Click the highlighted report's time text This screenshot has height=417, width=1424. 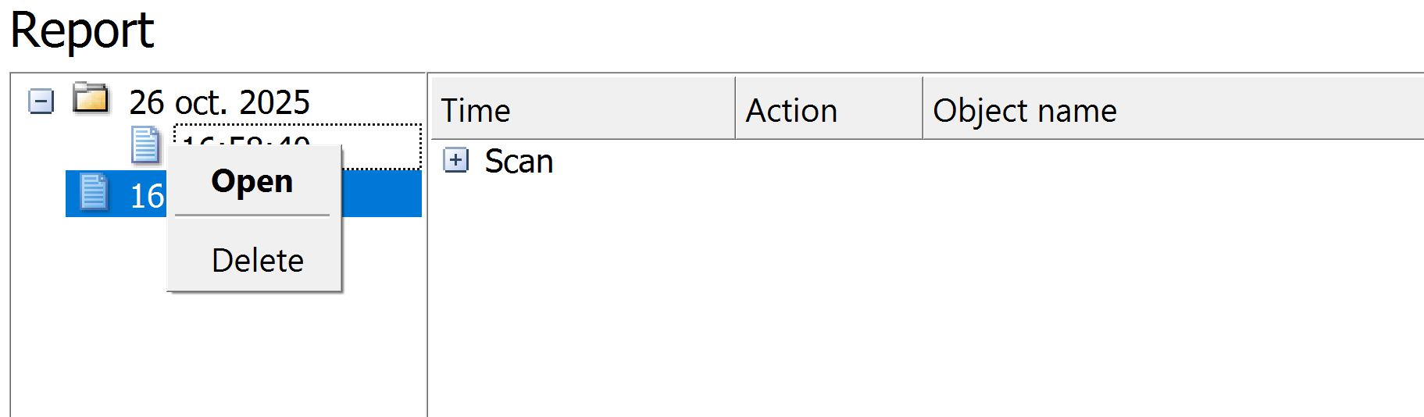click(147, 195)
